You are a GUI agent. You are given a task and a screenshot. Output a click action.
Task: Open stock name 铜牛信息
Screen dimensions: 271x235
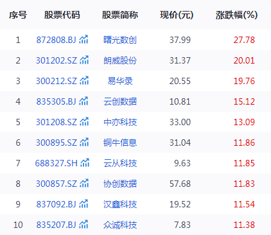tap(120, 143)
